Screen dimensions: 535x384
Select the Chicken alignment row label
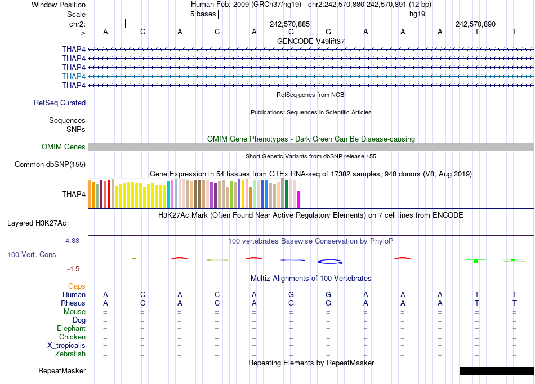click(x=72, y=337)
